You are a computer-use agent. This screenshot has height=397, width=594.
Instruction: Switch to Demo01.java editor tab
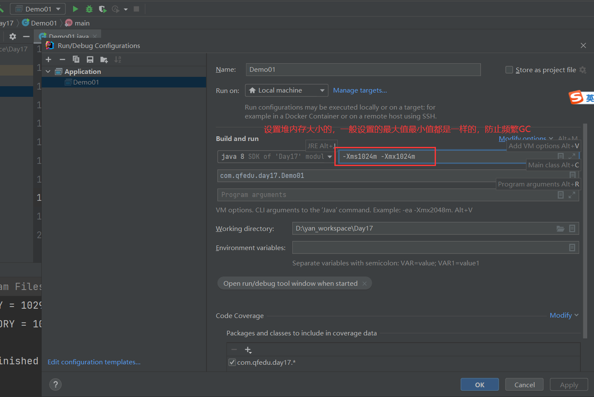[x=68, y=36]
